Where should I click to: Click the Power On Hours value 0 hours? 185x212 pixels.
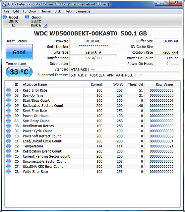166,64
